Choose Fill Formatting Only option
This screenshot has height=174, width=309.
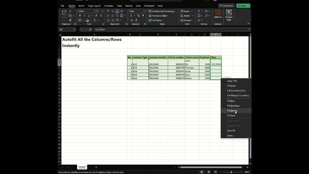click(236, 90)
